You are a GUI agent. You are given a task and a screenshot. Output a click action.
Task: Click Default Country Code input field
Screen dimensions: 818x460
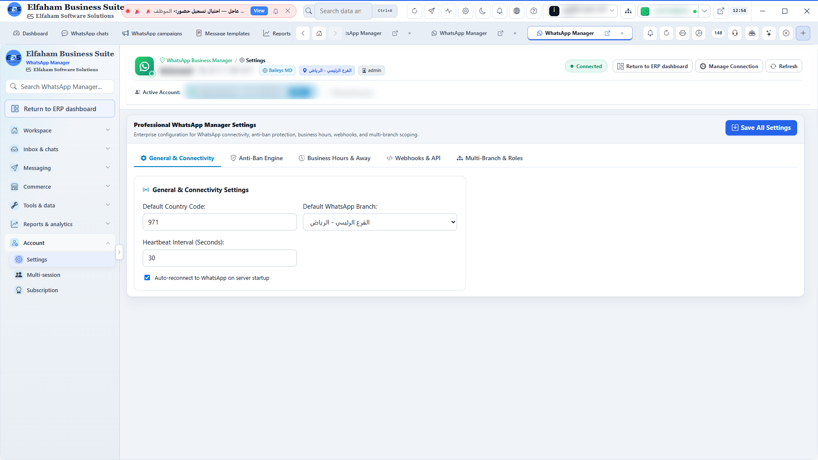pyautogui.click(x=220, y=222)
